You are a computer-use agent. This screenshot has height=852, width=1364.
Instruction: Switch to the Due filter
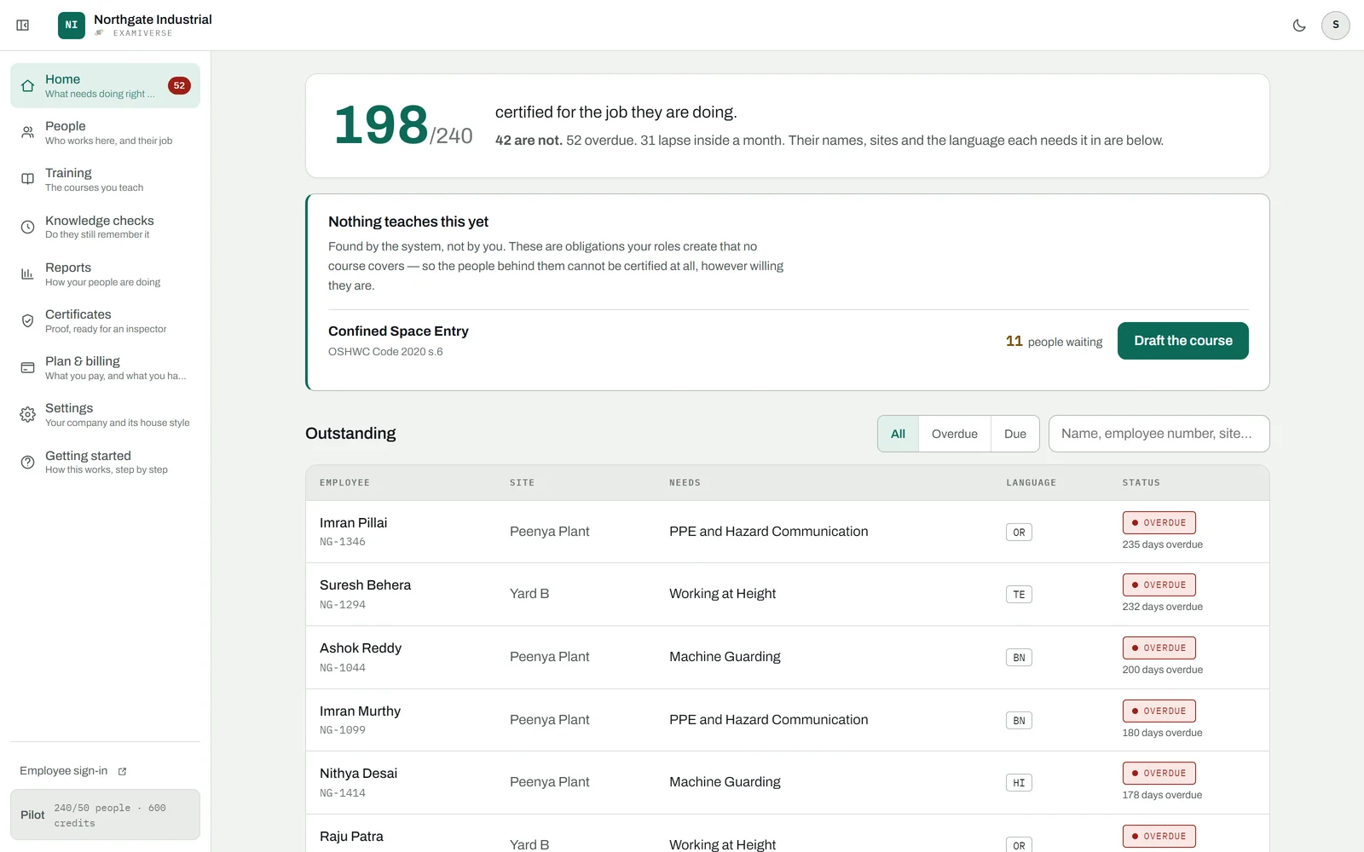point(1015,434)
